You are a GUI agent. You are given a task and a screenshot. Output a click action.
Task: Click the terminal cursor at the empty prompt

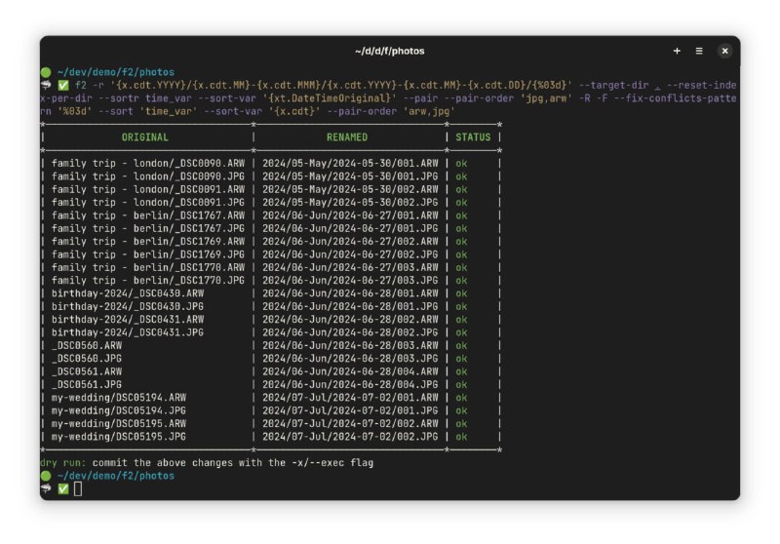78,488
